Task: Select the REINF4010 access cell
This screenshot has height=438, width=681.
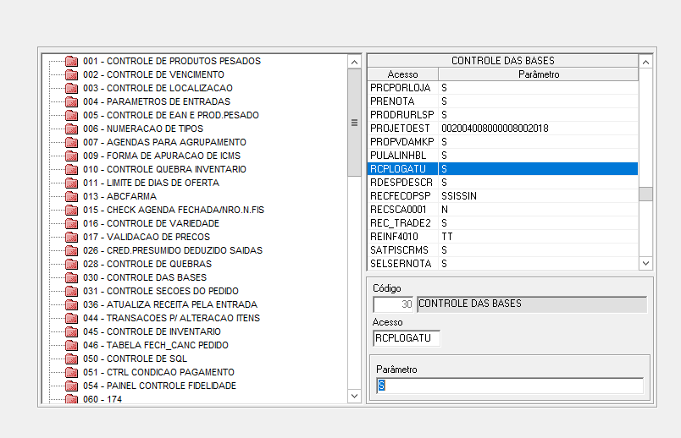Action: (402, 237)
